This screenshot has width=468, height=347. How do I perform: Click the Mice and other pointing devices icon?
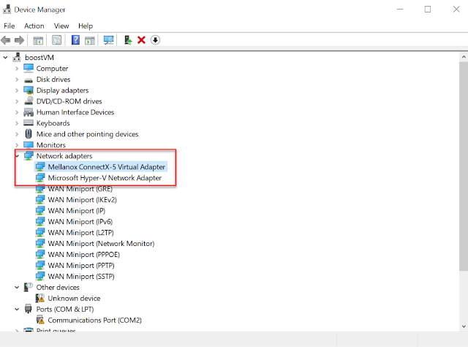coord(29,134)
